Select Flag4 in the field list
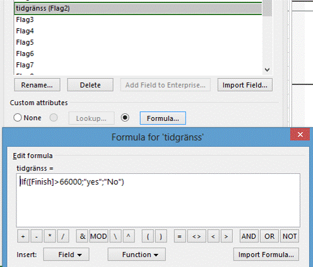The width and height of the screenshot is (313, 267). [138, 31]
